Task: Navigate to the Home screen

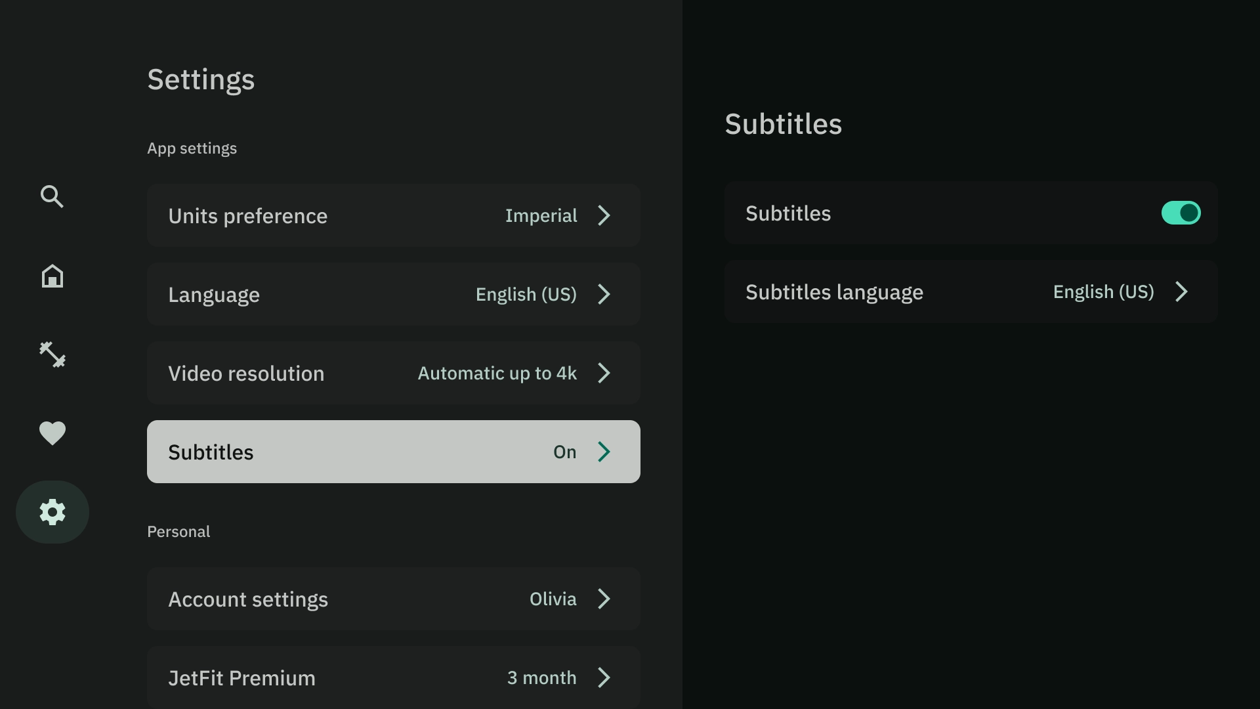Action: coord(52,275)
